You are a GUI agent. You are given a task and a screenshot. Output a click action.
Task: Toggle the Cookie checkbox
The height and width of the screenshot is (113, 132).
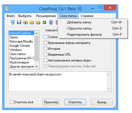coord(45,37)
